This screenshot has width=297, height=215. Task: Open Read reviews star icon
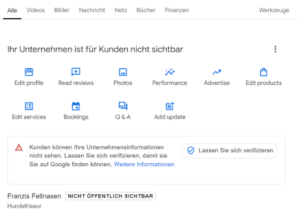click(x=76, y=72)
